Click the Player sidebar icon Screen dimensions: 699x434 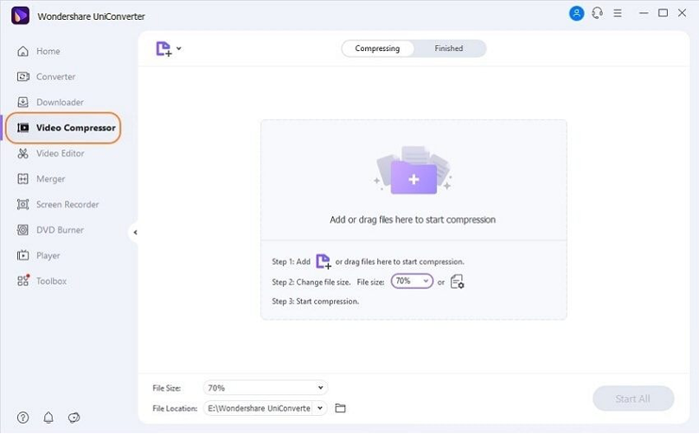click(x=22, y=255)
